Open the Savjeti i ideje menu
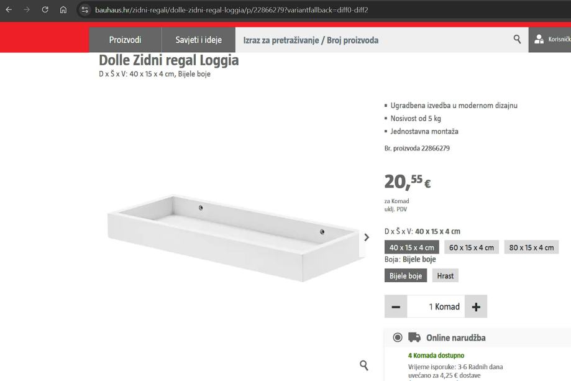571x381 pixels. (198, 40)
